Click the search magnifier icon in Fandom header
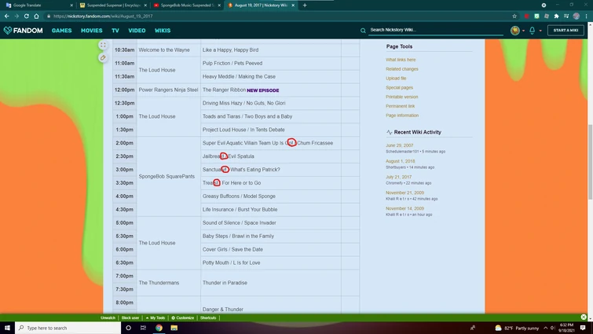Image resolution: width=593 pixels, height=334 pixels. (363, 31)
